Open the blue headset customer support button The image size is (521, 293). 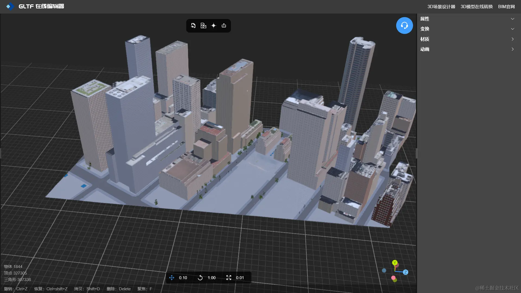coord(404,26)
